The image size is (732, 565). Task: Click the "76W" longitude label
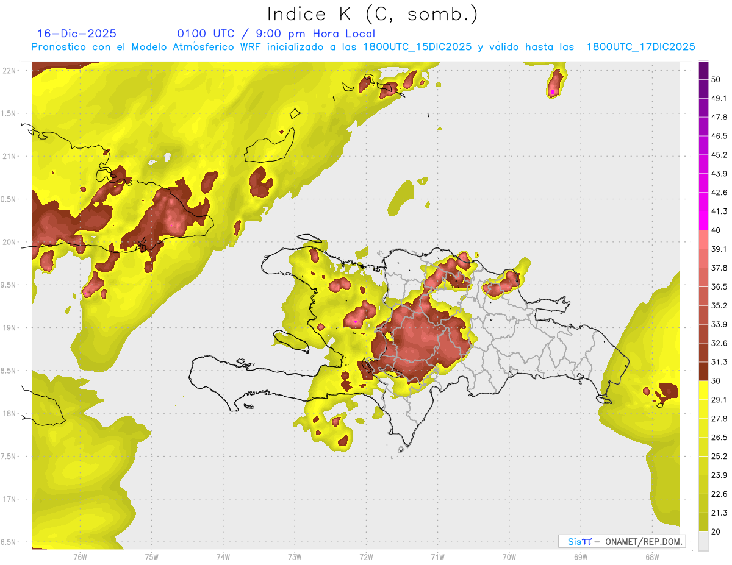(80, 556)
